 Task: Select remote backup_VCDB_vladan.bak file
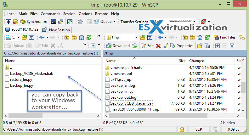(130, 103)
